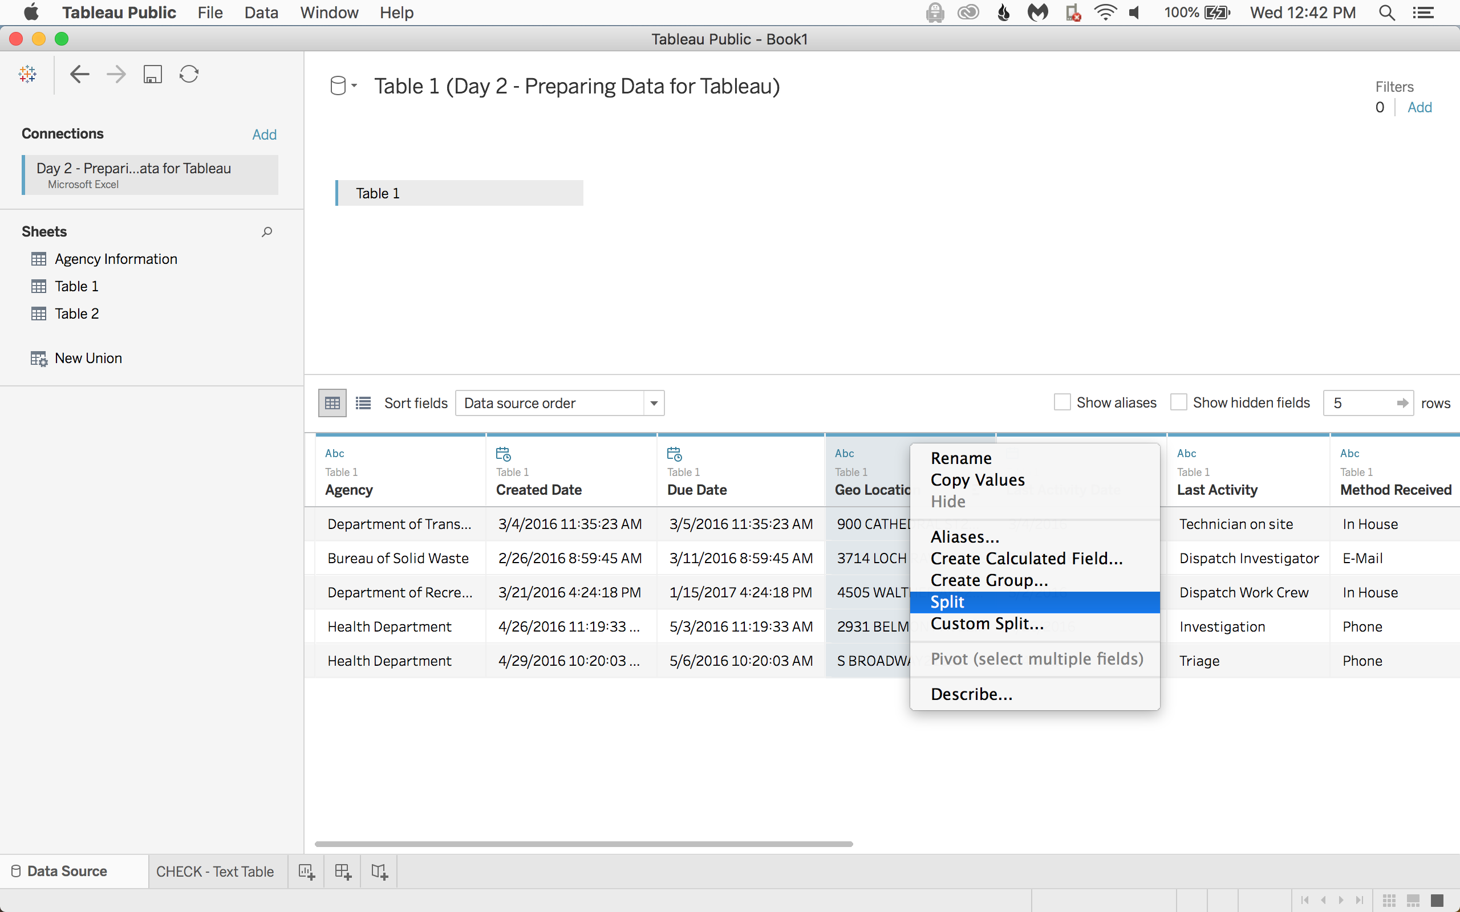This screenshot has height=912, width=1460.
Task: Show filmstrip view icon in status bar
Action: (1413, 900)
